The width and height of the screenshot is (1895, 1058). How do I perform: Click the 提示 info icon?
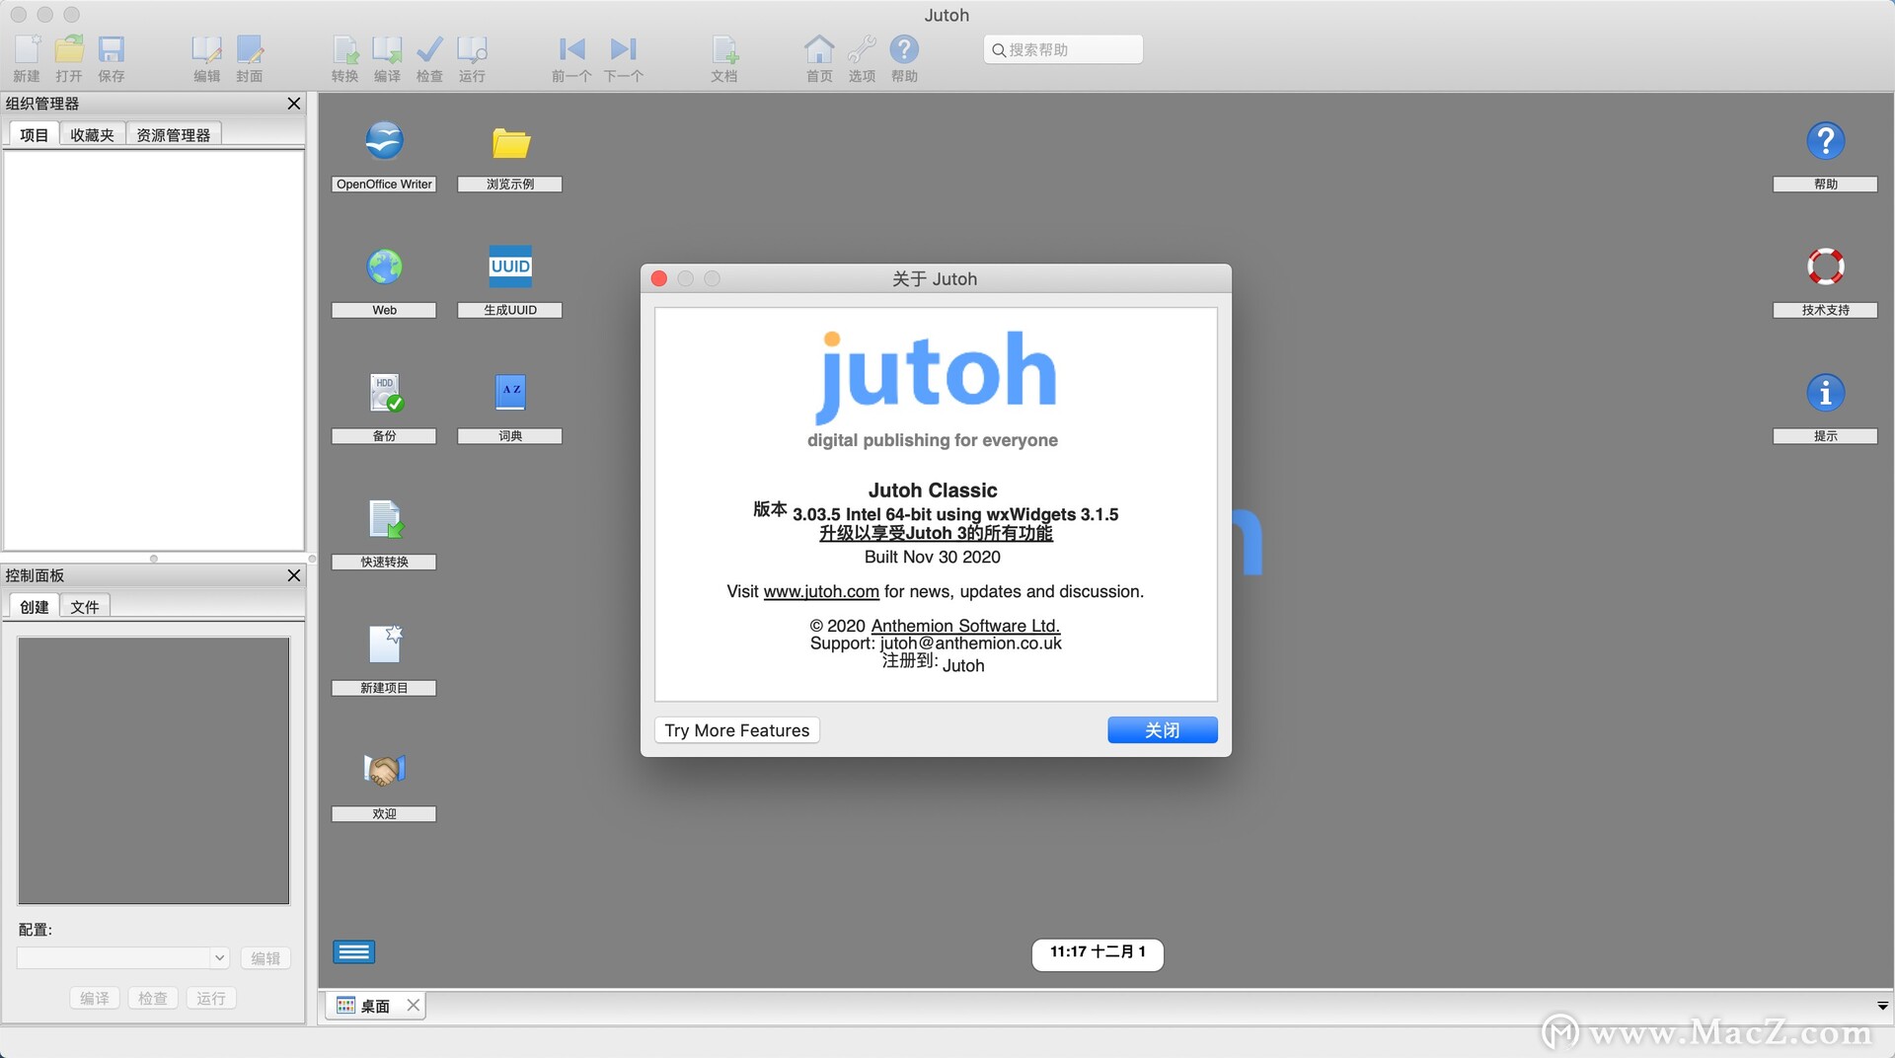(x=1826, y=393)
